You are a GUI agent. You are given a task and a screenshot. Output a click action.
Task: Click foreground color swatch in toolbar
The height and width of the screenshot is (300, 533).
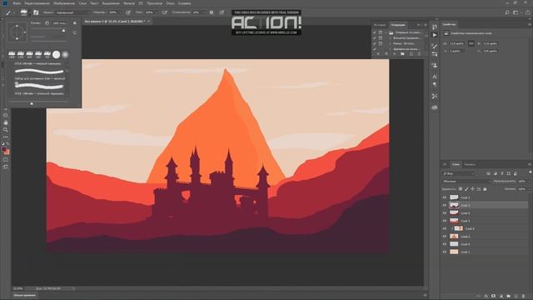pyautogui.click(x=4, y=149)
